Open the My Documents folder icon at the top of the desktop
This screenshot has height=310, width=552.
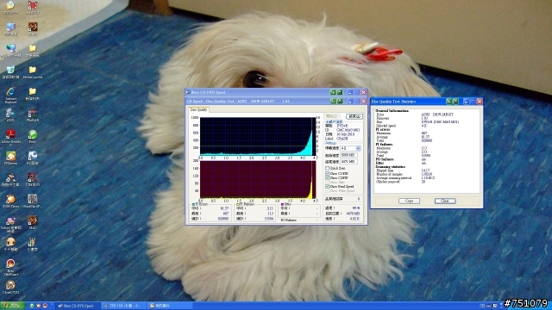10,7
